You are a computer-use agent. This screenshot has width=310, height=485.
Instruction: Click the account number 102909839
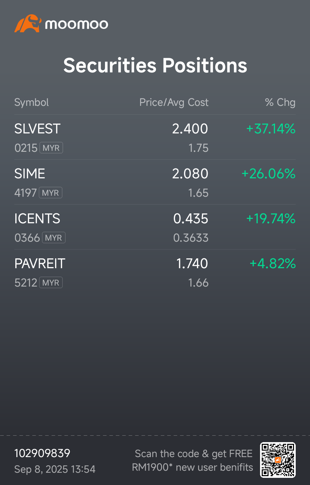pos(42,453)
